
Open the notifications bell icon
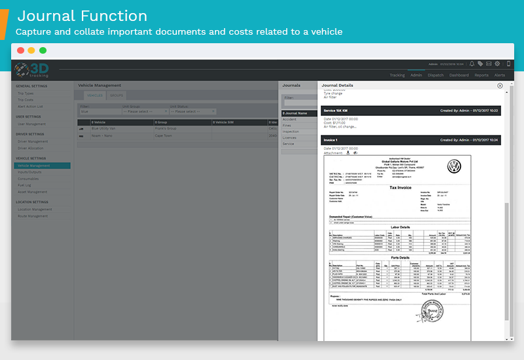[472, 64]
